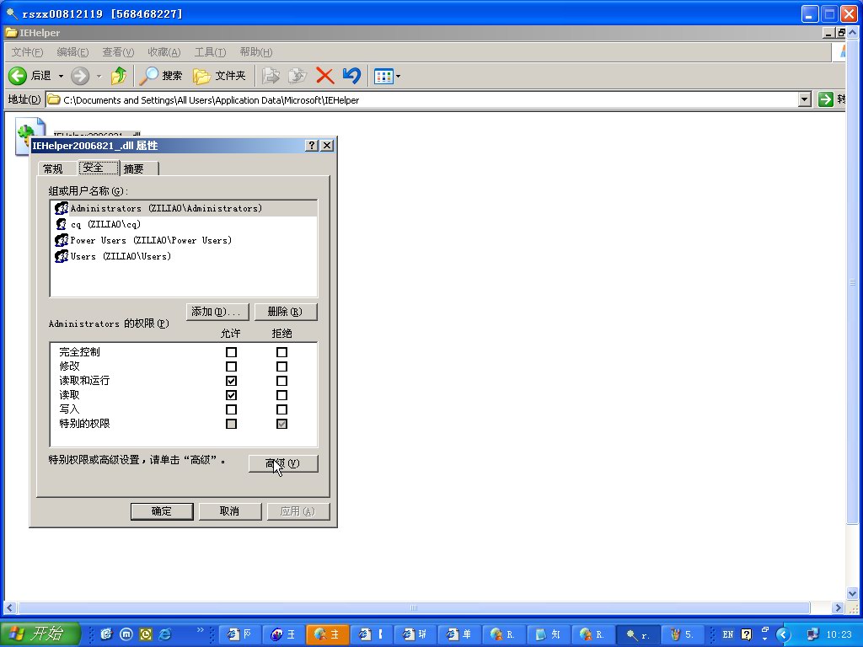Tick Deny for 修改

(281, 366)
